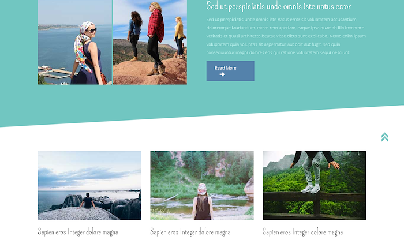Click 'Sapien eros Integer' title under forest river photo
404x240 pixels.
click(190, 232)
